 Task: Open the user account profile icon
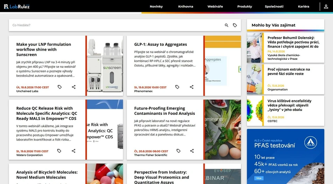326,7
